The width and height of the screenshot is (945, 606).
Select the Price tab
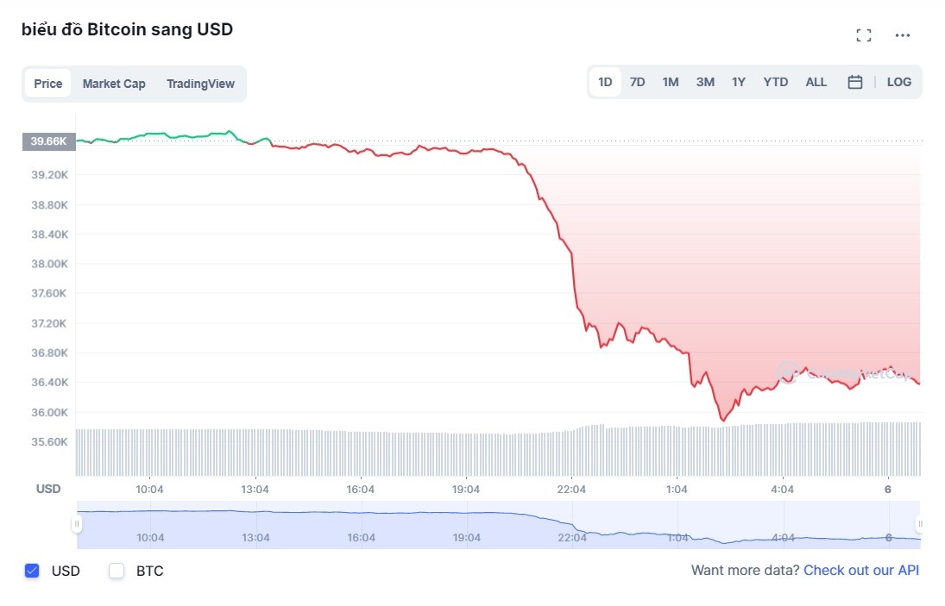point(47,84)
